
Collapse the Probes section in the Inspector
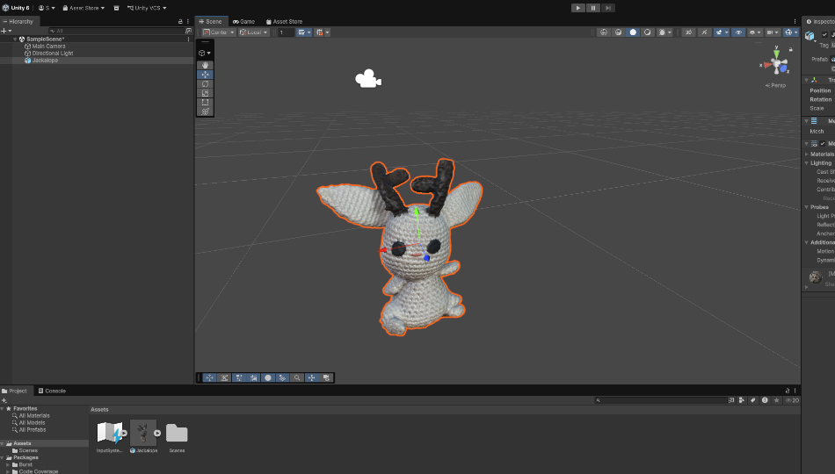pyautogui.click(x=807, y=207)
